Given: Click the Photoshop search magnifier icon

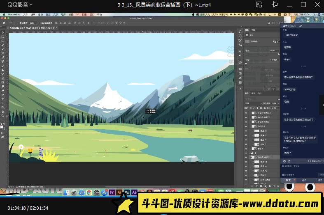Looking at the screenshot, I should [269, 23].
